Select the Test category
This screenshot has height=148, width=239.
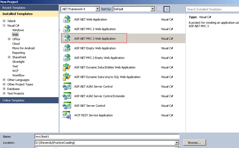click(15, 66)
